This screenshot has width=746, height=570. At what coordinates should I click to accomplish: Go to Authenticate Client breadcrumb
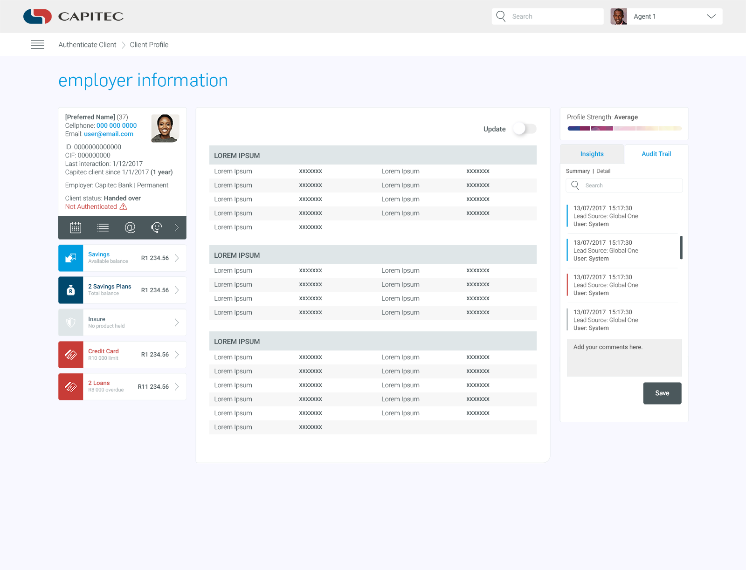87,45
